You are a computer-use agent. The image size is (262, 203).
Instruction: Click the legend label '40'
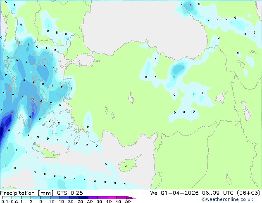click(x=109, y=201)
